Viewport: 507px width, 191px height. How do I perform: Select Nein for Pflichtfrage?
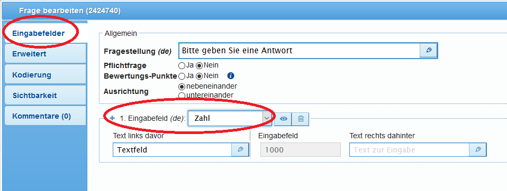pyautogui.click(x=200, y=65)
